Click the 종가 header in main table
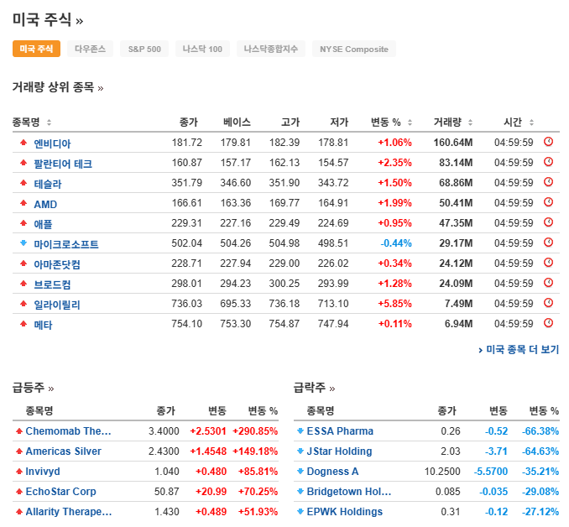This screenshot has width=569, height=527. coord(189,123)
